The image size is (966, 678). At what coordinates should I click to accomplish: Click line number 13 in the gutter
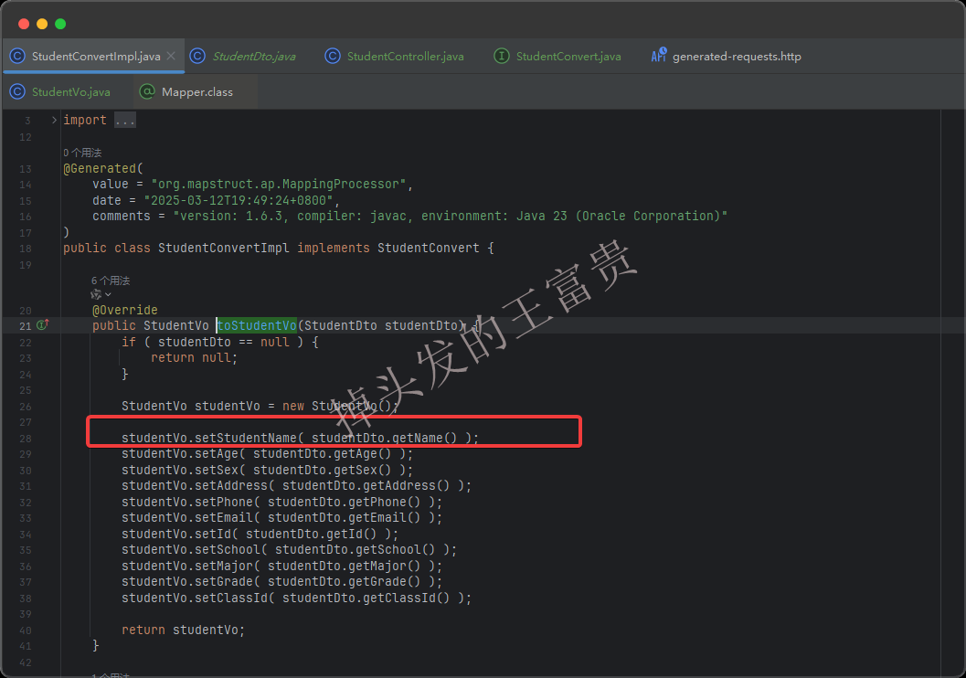(x=26, y=169)
